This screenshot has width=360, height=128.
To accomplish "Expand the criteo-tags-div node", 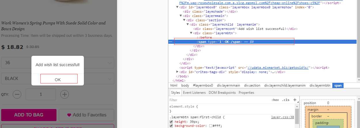I will tap(177, 72).
